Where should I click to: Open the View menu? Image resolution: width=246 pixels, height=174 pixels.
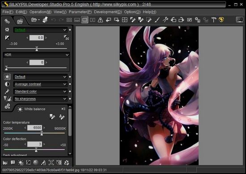click(60, 12)
